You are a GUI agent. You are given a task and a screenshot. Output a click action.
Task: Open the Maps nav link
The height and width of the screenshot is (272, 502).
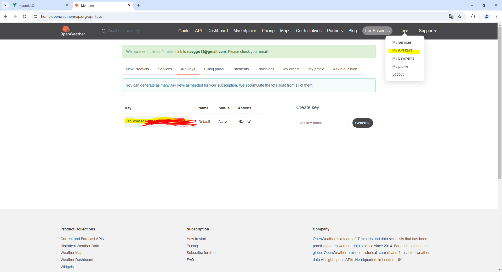[285, 31]
